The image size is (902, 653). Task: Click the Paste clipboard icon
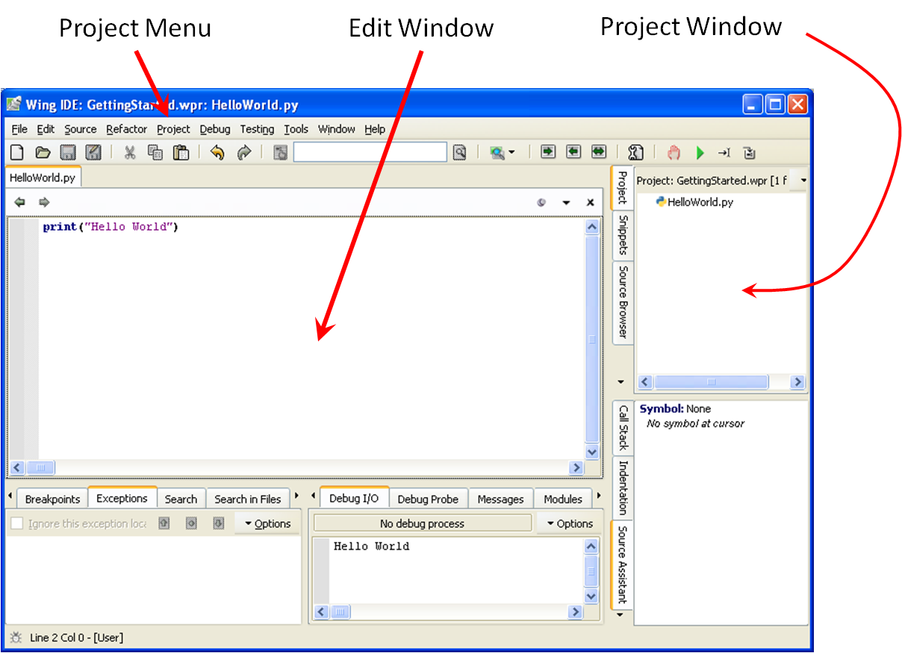(x=181, y=152)
